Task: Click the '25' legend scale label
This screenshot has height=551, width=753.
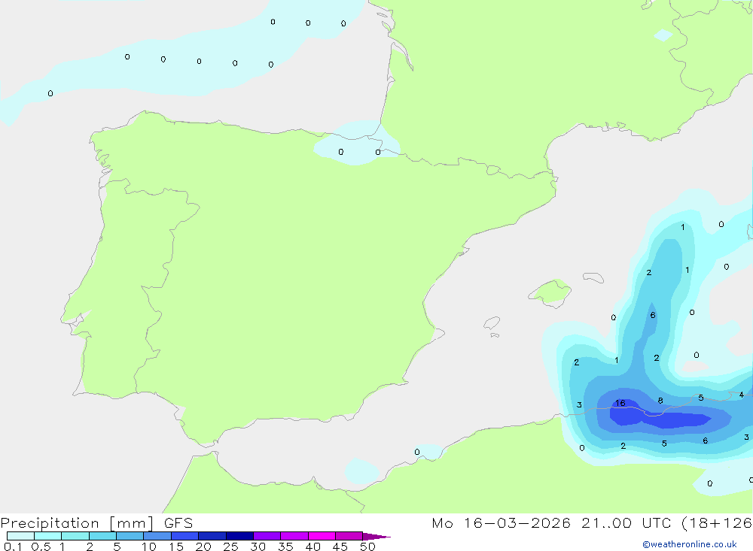Action: pyautogui.click(x=230, y=546)
